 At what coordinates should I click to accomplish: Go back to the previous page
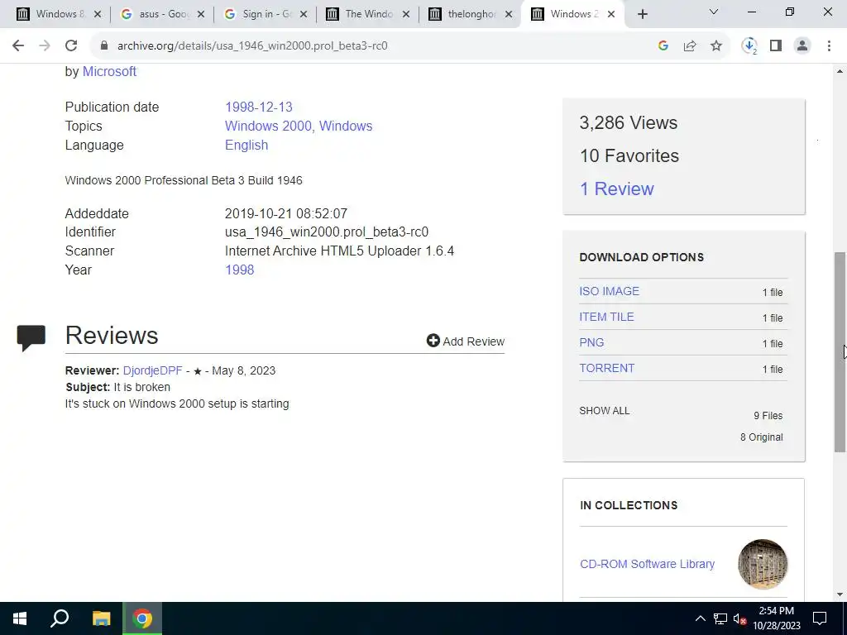[x=18, y=46]
